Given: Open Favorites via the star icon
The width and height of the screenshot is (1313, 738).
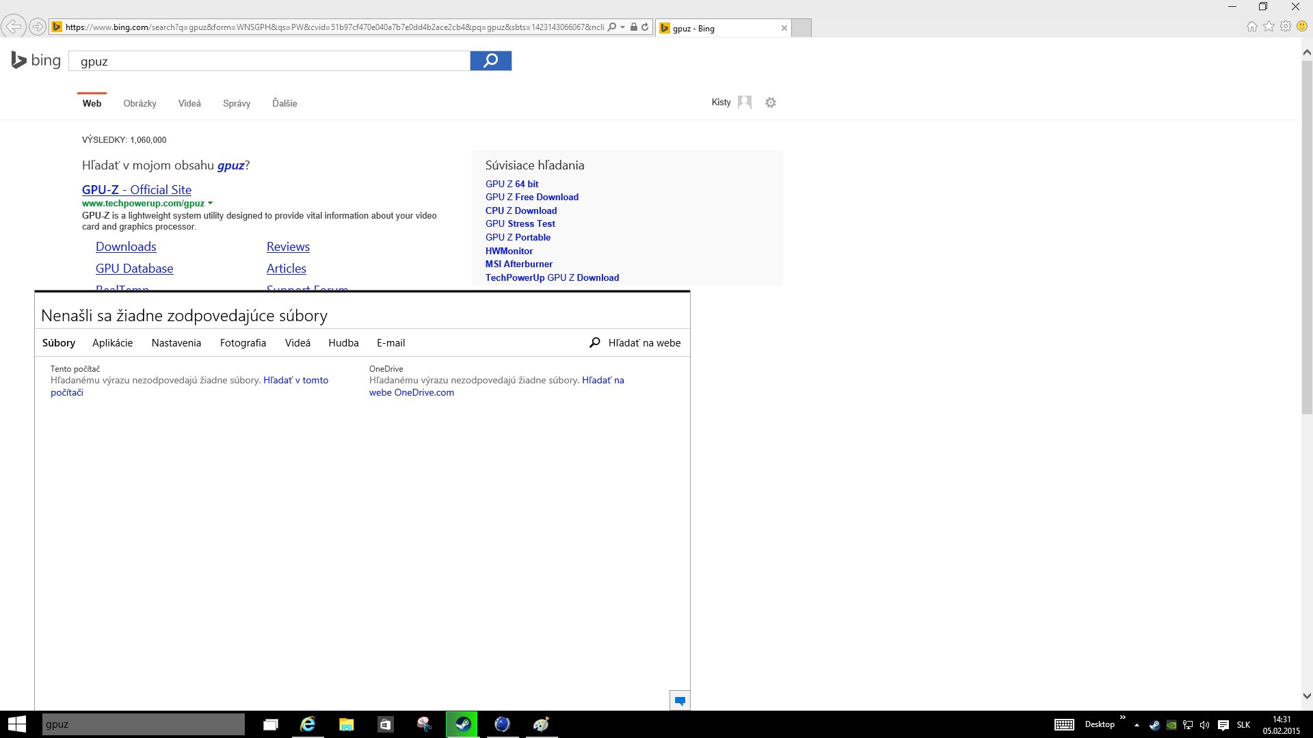Looking at the screenshot, I should (x=1269, y=27).
